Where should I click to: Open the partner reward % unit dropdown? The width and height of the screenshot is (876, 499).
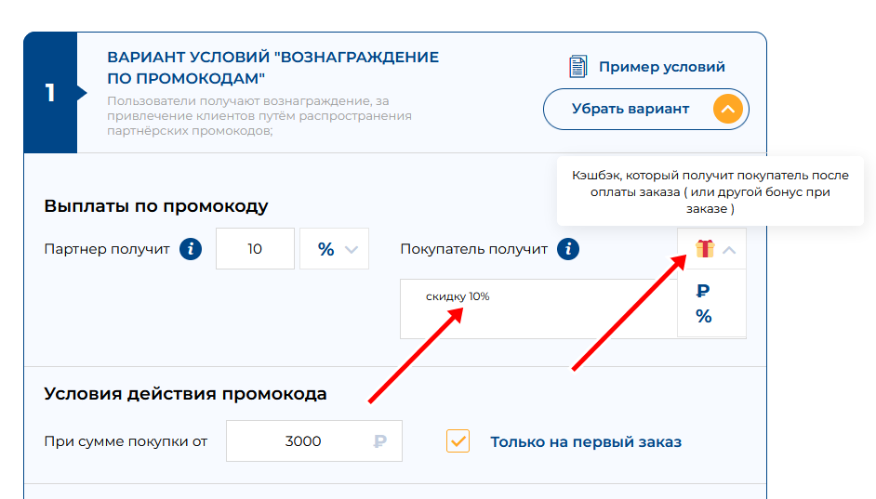334,249
